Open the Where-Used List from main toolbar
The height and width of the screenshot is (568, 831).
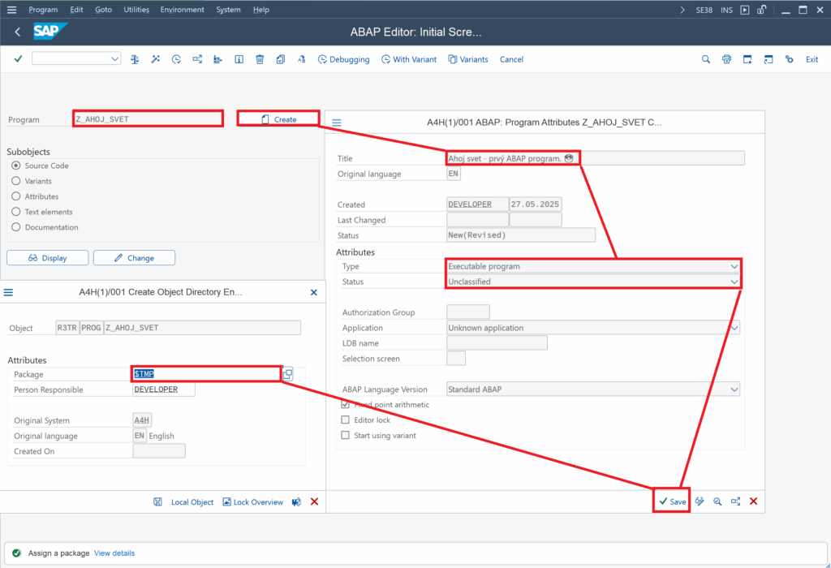(x=197, y=59)
